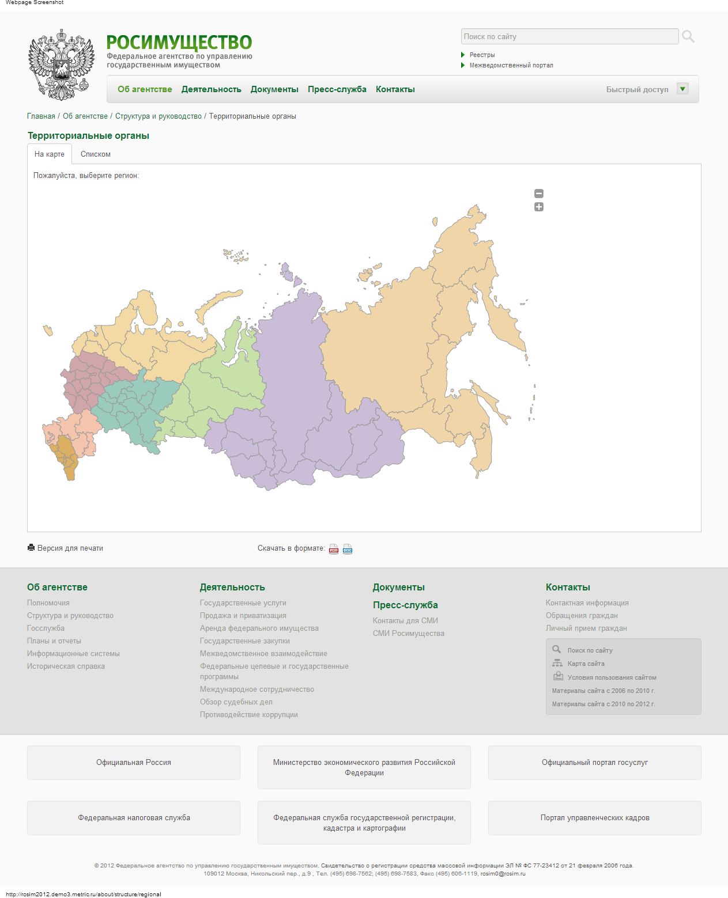Click the map zoom in plus icon

[x=539, y=207]
